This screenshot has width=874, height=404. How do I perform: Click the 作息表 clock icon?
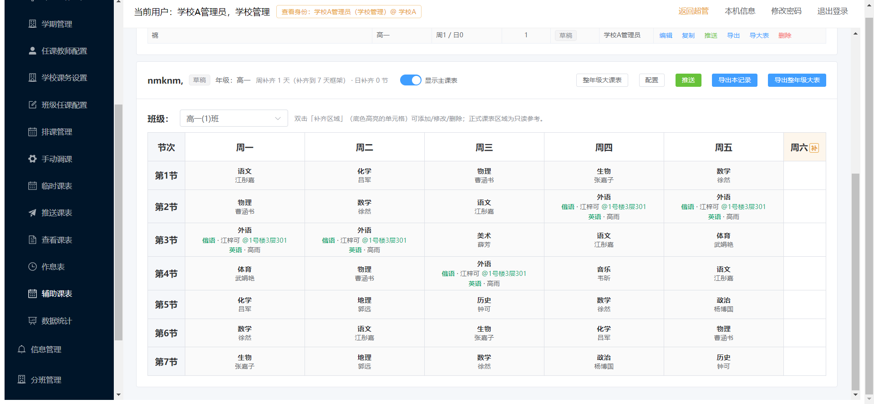(32, 267)
